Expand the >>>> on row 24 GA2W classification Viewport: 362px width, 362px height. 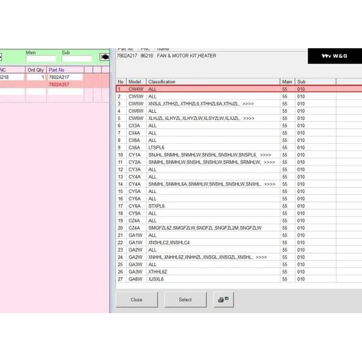[x=261, y=257]
